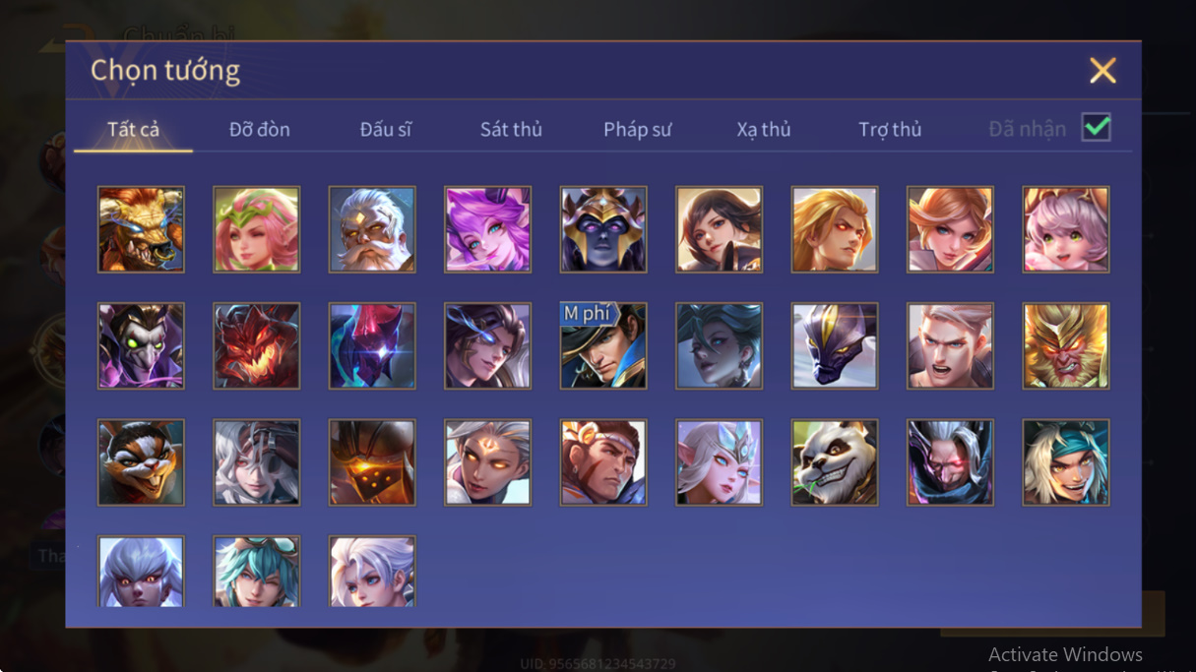
Task: Switch to the Đỡ đòn tab
Action: click(x=260, y=129)
